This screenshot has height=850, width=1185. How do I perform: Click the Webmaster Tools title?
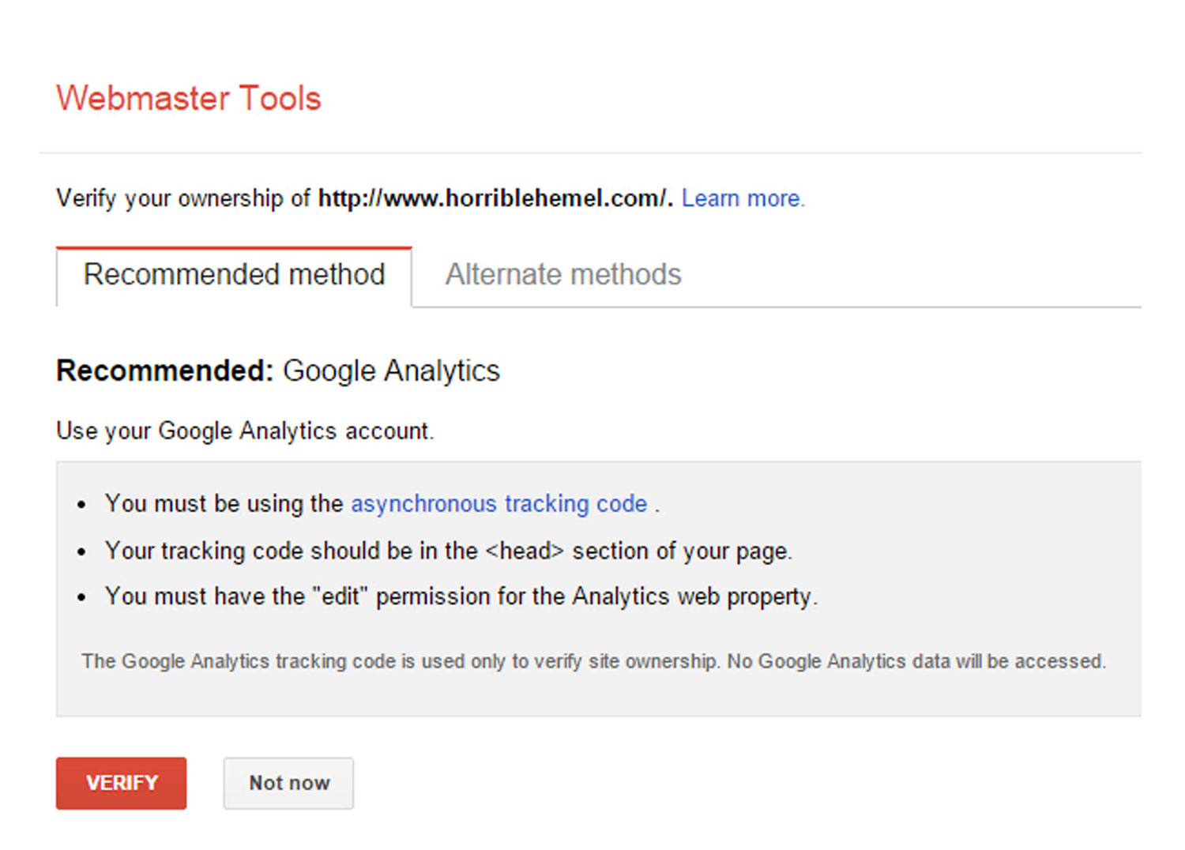(189, 98)
